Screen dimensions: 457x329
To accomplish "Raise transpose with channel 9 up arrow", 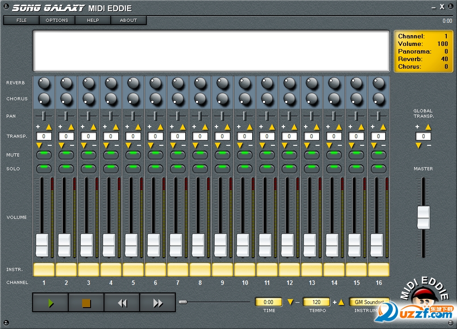I will tap(227, 127).
